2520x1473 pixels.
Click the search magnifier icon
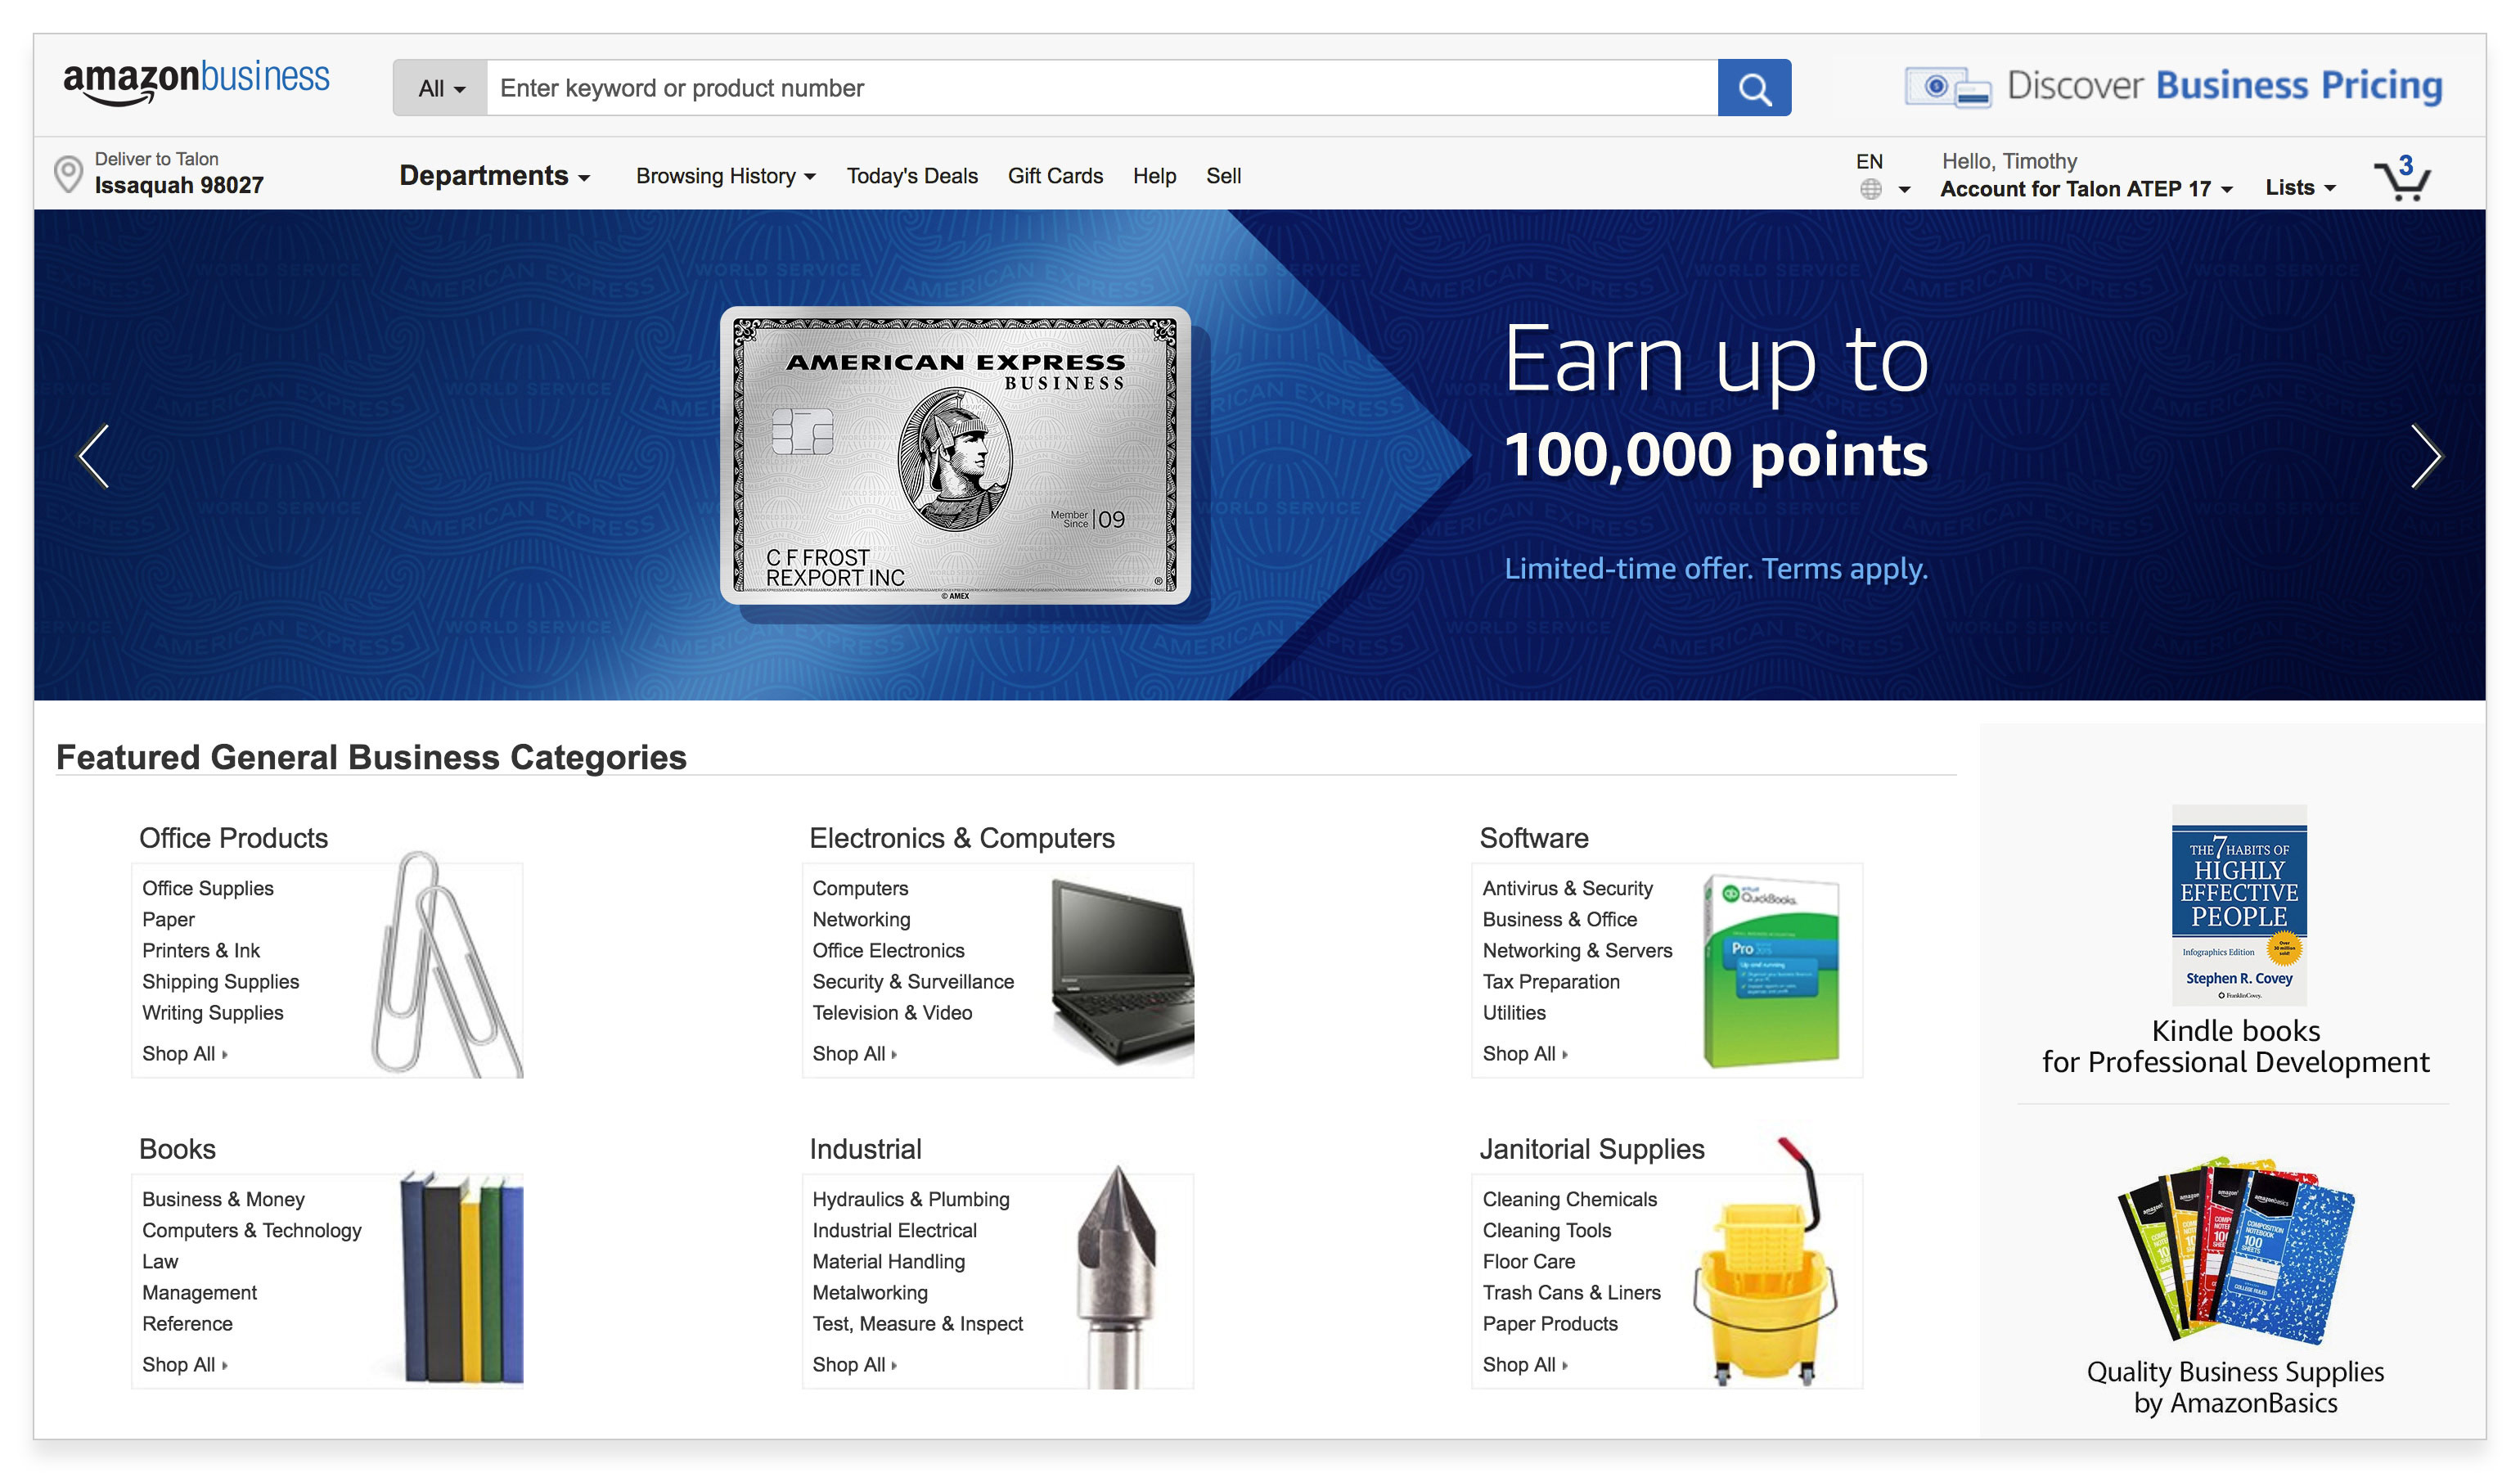tap(1754, 87)
